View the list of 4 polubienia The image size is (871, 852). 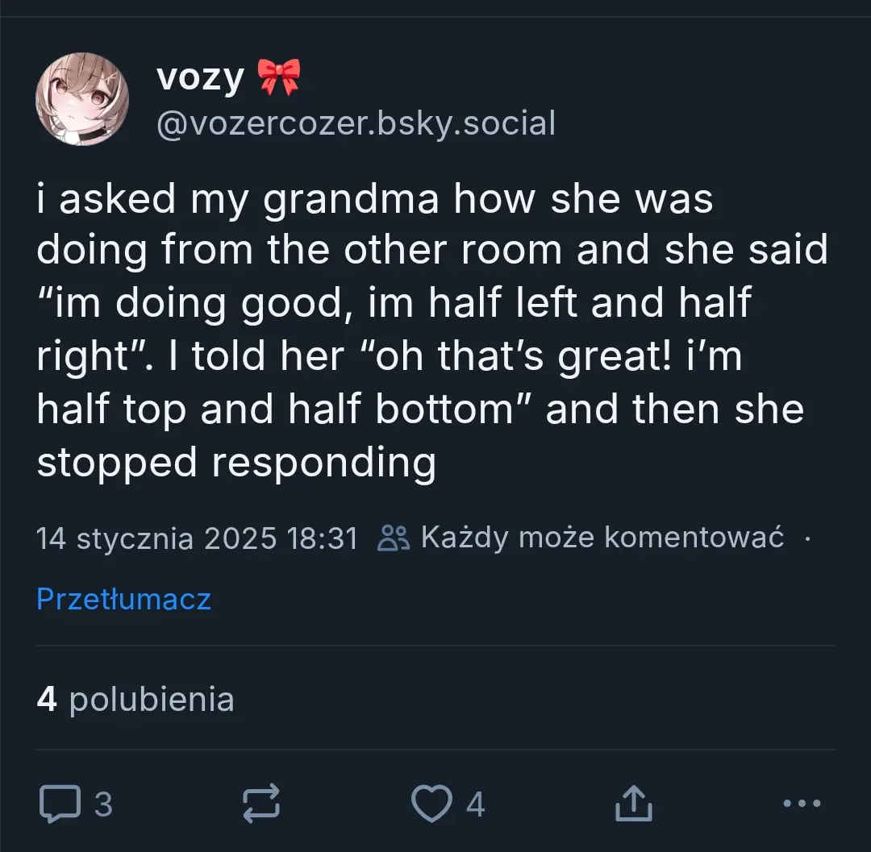click(x=135, y=699)
